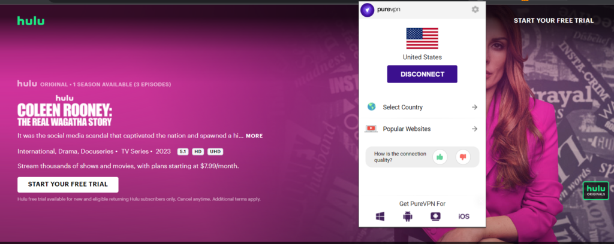Click the United States flag
The height and width of the screenshot is (244, 614).
(x=422, y=38)
